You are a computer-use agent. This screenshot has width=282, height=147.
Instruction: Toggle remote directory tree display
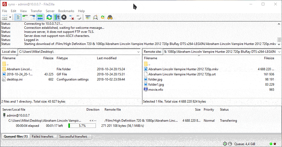pyautogui.click(x=33, y=17)
